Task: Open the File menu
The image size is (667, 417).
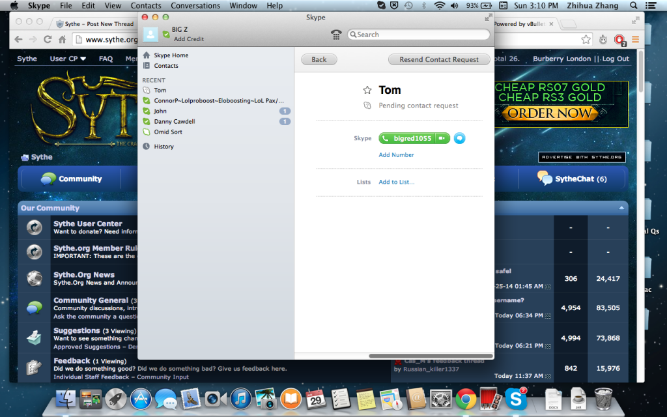Action: [66, 5]
